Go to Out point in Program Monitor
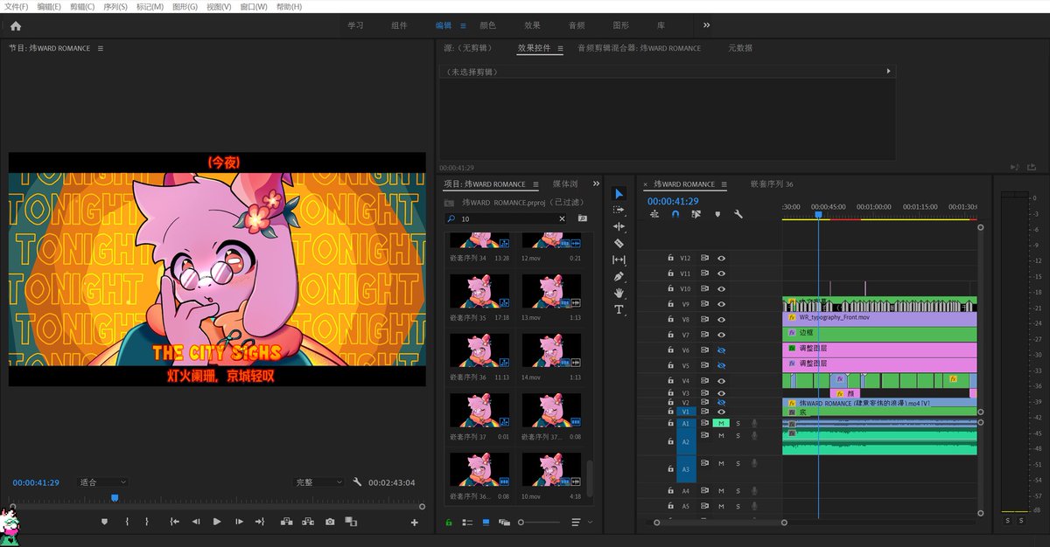 (260, 522)
